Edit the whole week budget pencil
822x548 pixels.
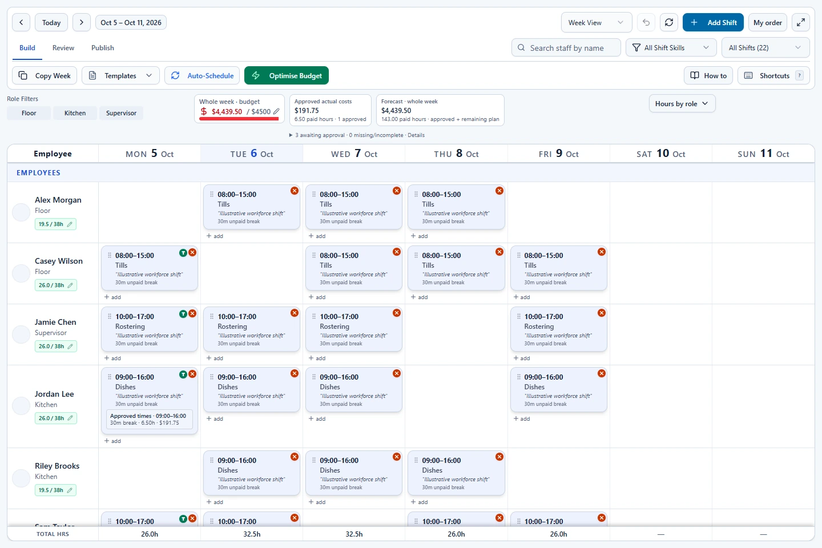(x=276, y=112)
